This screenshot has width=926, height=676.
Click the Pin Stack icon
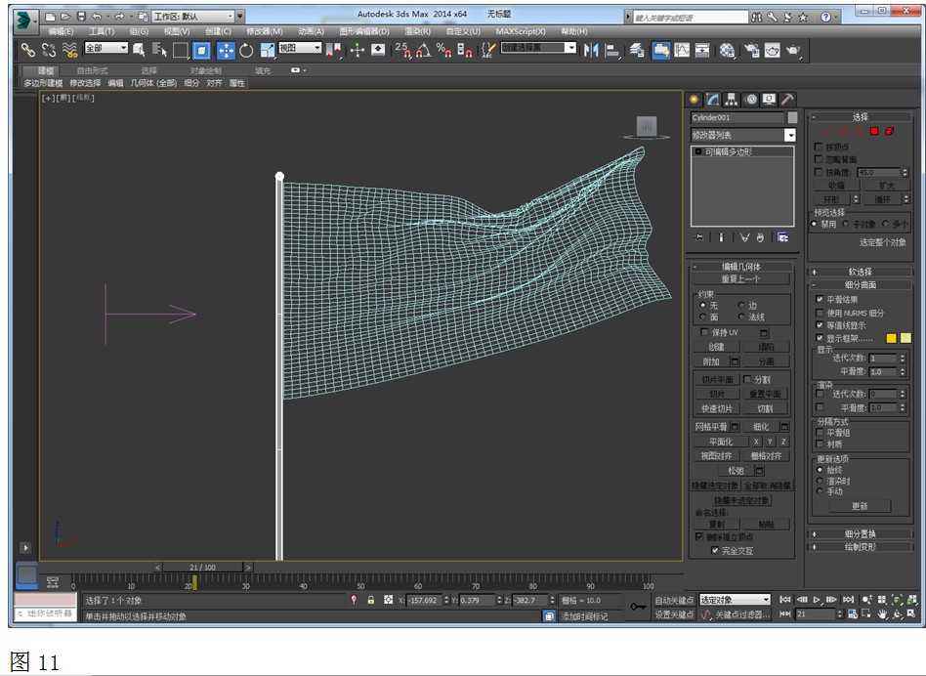tap(700, 237)
